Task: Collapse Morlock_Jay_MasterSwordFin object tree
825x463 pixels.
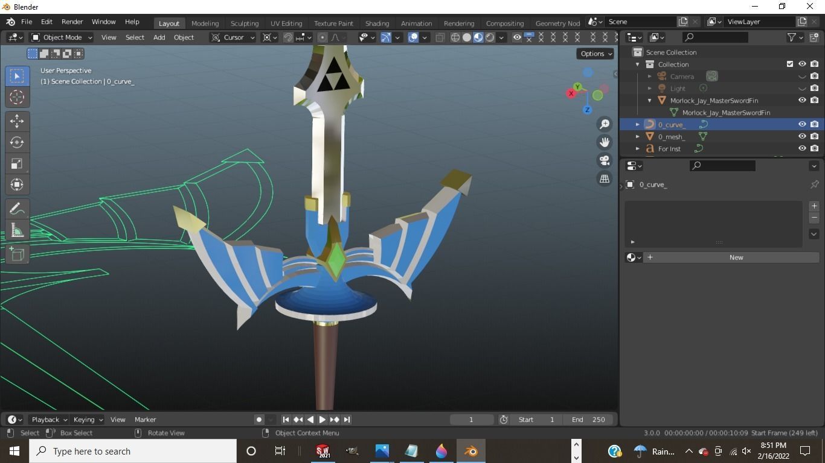Action: 649,100
